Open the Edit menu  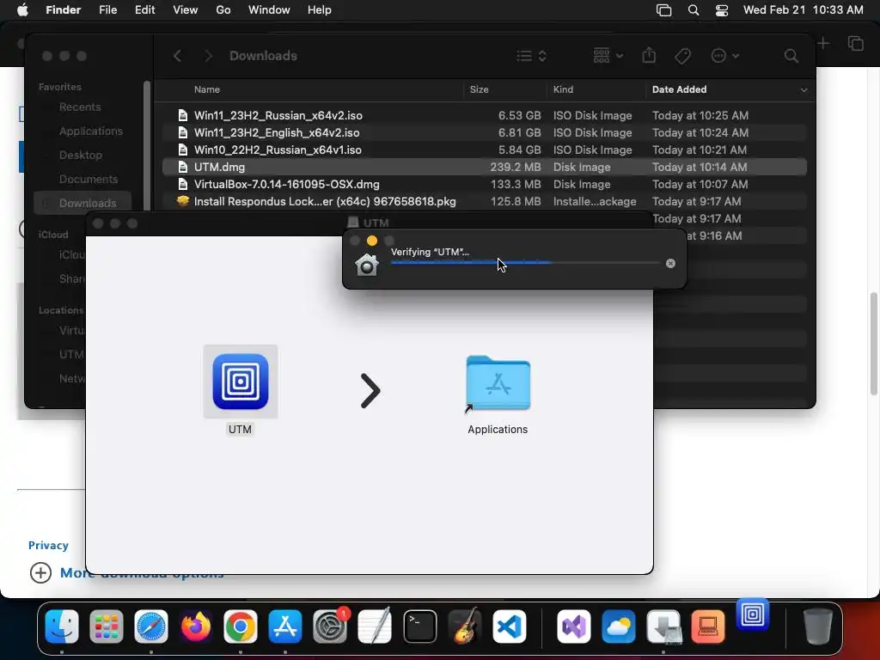pos(144,10)
